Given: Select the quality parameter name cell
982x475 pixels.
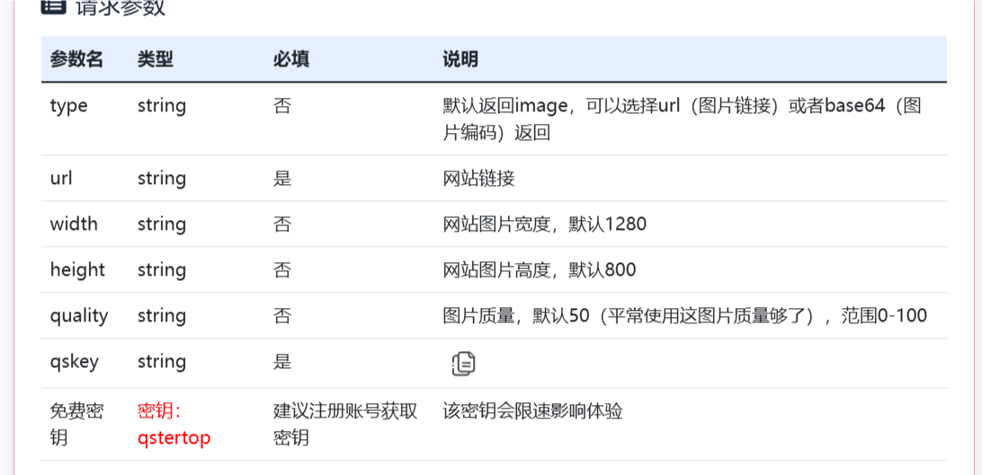Looking at the screenshot, I should coord(79,316).
